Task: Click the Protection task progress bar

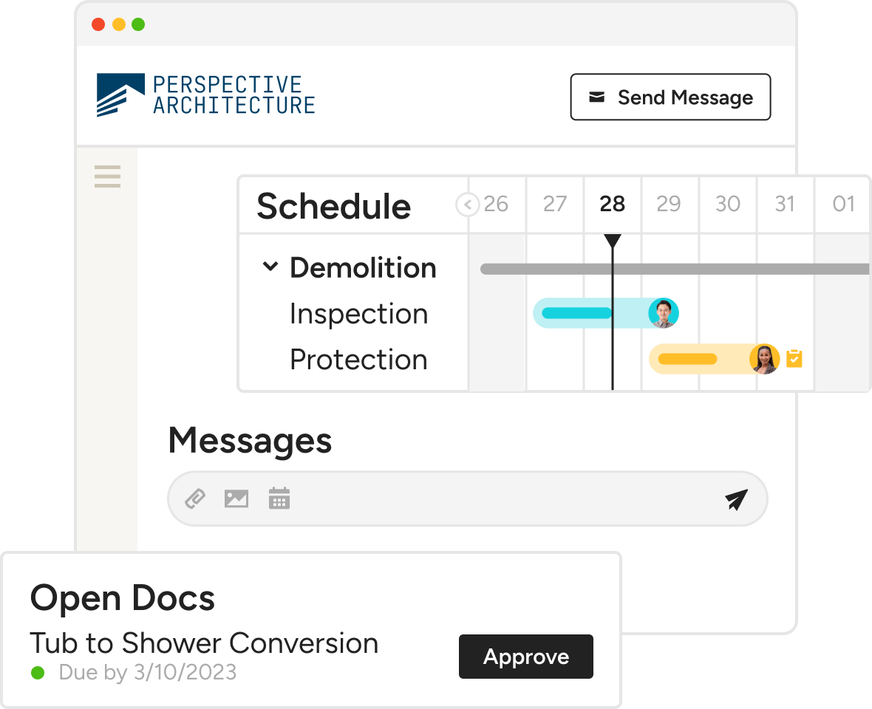Action: coord(687,360)
